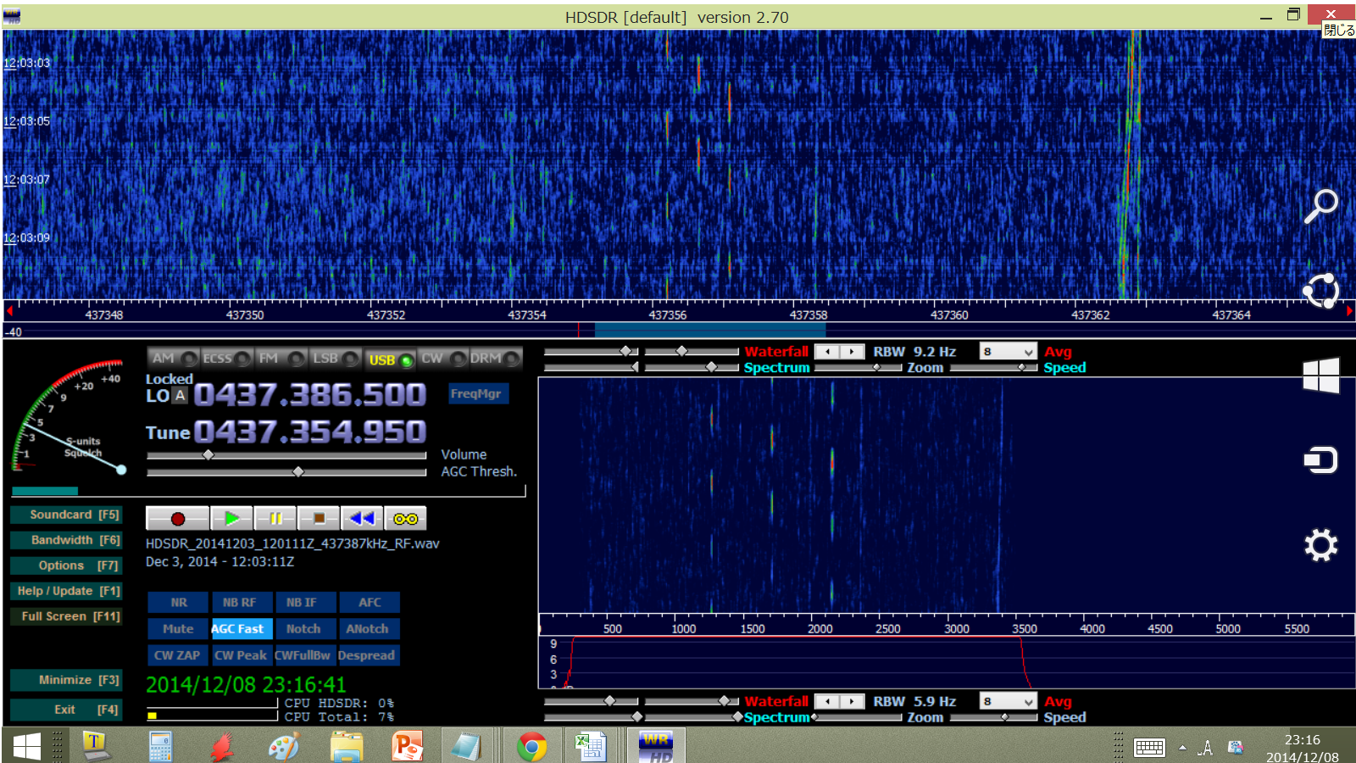1356x763 pixels.
Task: Open the red bird application icon
Action: (222, 747)
